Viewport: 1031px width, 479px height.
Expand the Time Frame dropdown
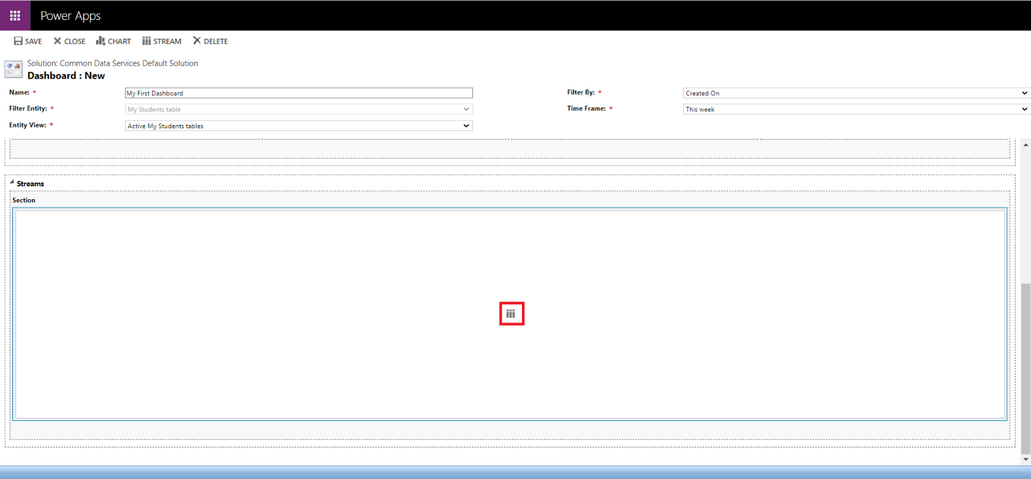click(855, 110)
